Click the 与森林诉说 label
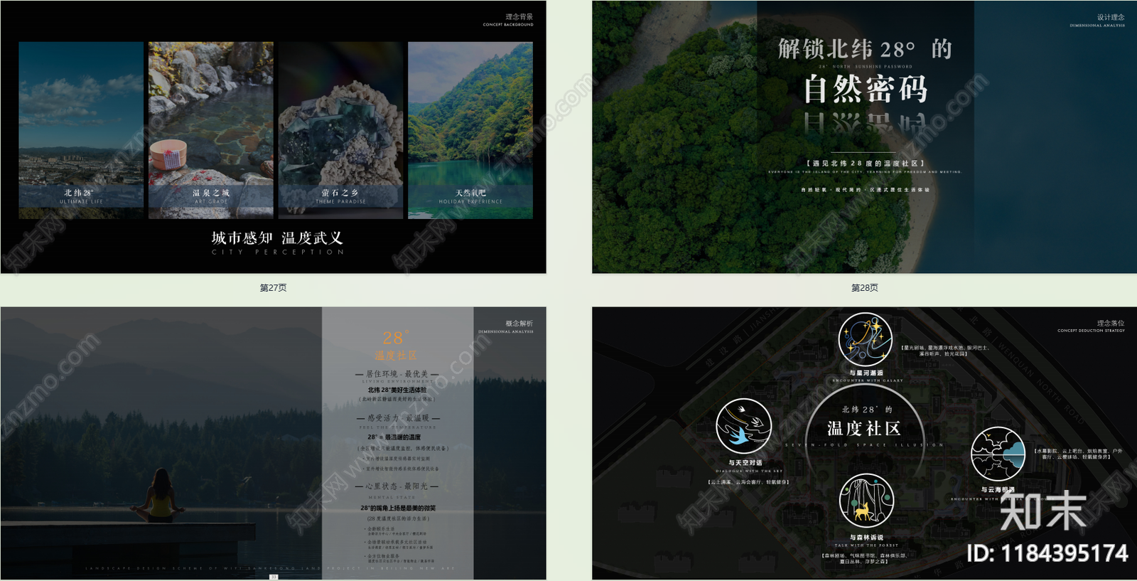The image size is (1137, 581). [x=867, y=538]
